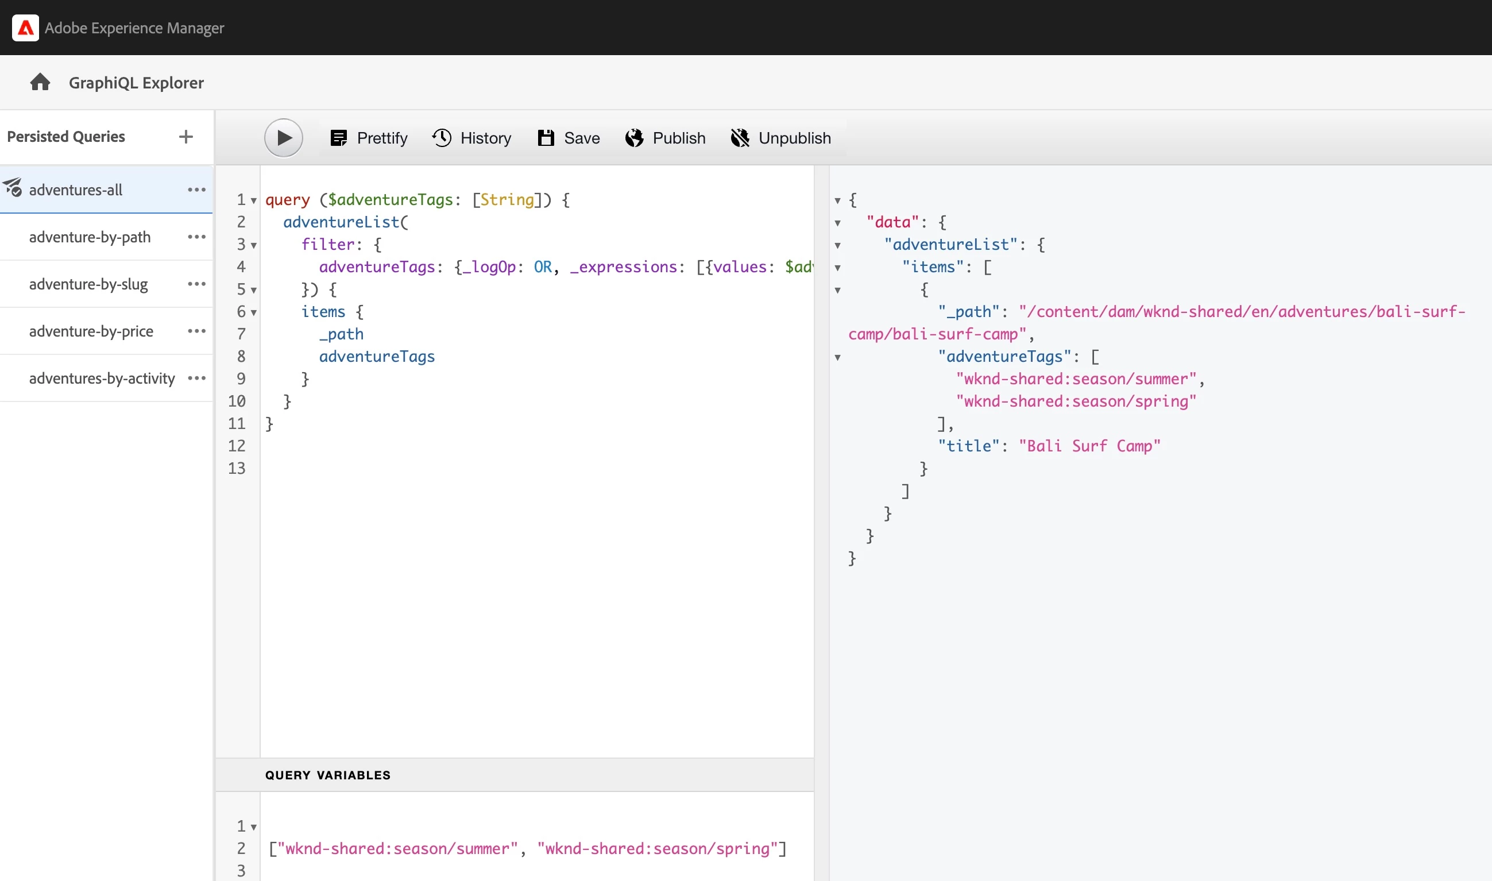Add a new persisted query with plus icon
This screenshot has height=881, width=1492.
click(x=185, y=137)
